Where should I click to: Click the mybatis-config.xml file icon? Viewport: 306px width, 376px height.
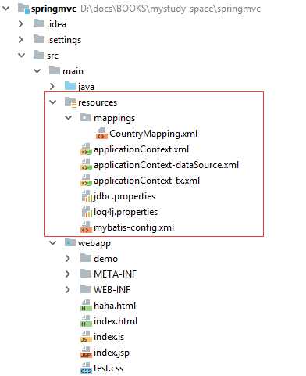tap(86, 227)
